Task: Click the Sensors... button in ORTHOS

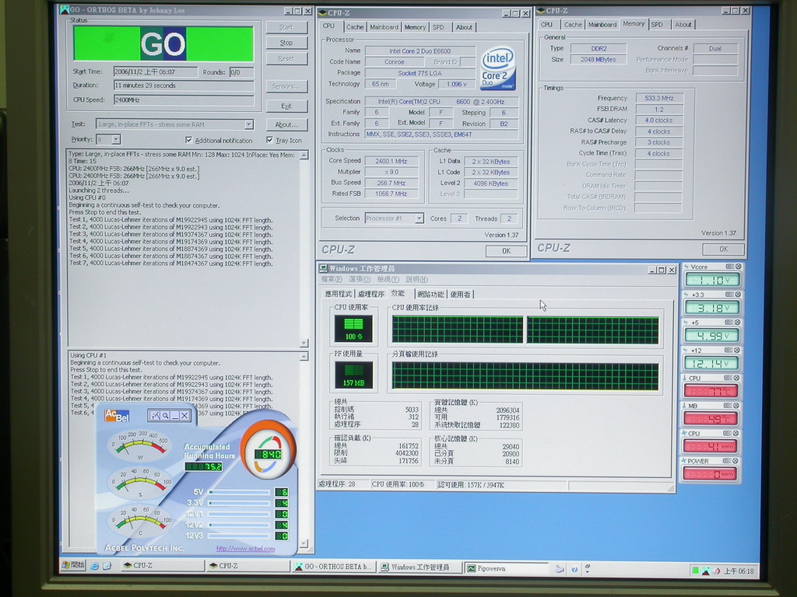Action: tap(286, 86)
